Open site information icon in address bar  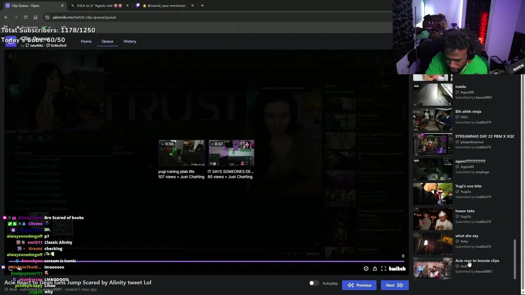click(x=48, y=17)
